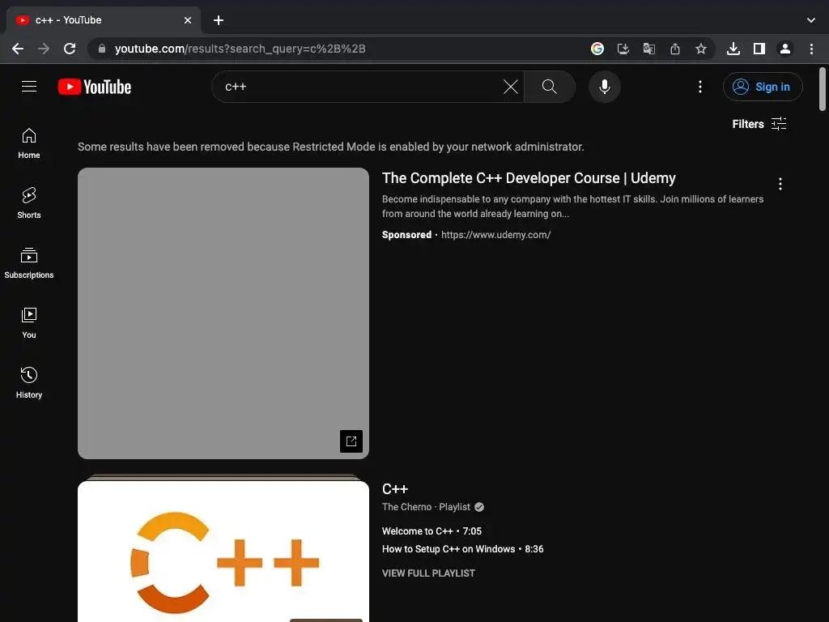Open options menu for Udemy ad
829x622 pixels.
click(x=780, y=184)
